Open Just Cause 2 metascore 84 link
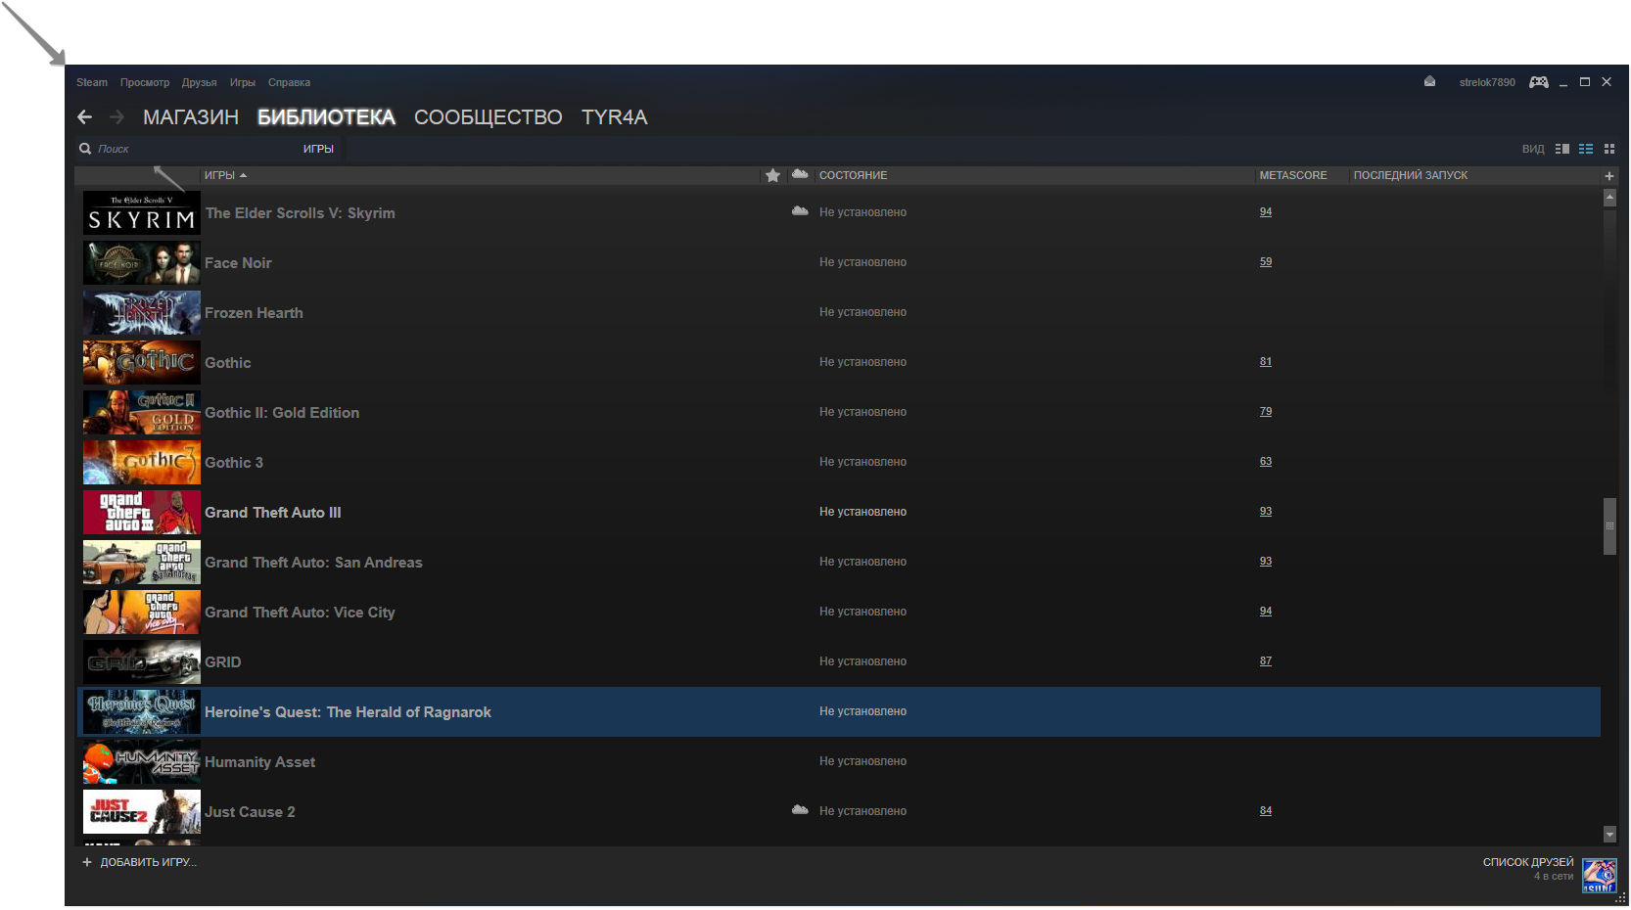Viewport: 1631px width, 910px height. (1266, 810)
